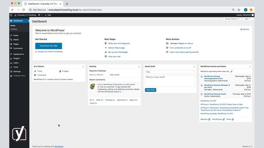Bookmark the page with the star icon
The image size is (264, 148).
point(239,10)
